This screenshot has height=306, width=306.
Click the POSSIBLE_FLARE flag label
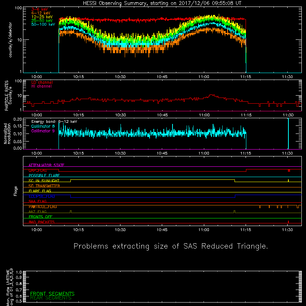(44, 176)
